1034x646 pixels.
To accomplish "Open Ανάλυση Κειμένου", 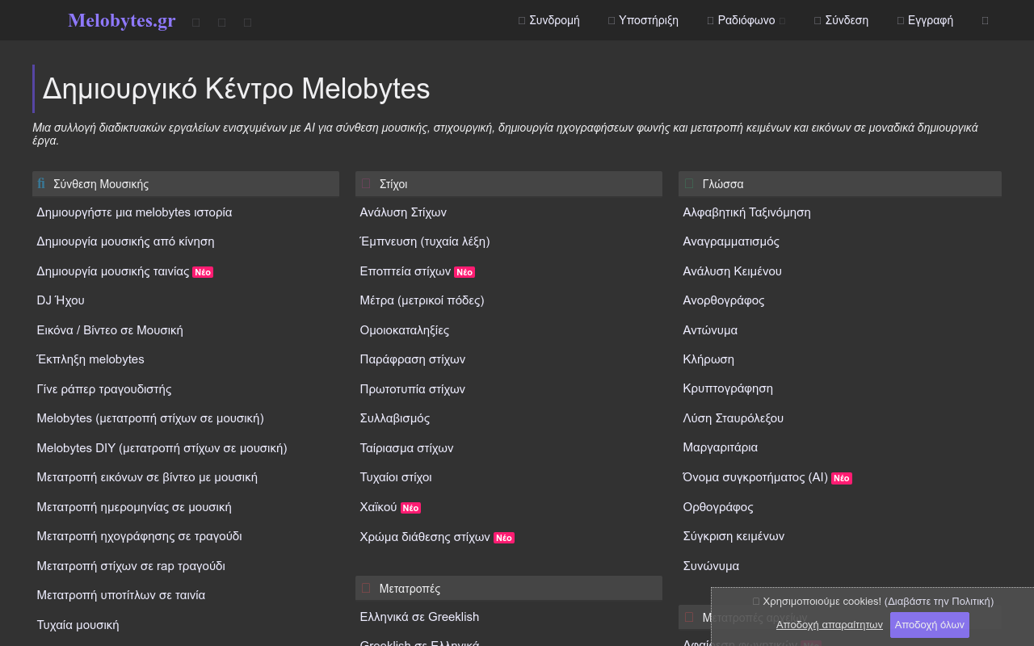I will tap(732, 271).
